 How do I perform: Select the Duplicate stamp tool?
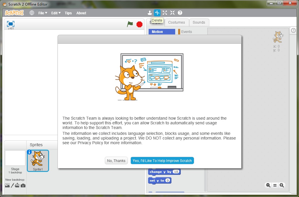point(150,13)
